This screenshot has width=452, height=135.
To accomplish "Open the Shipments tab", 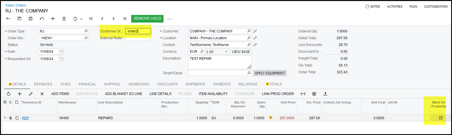I will coord(195,84).
